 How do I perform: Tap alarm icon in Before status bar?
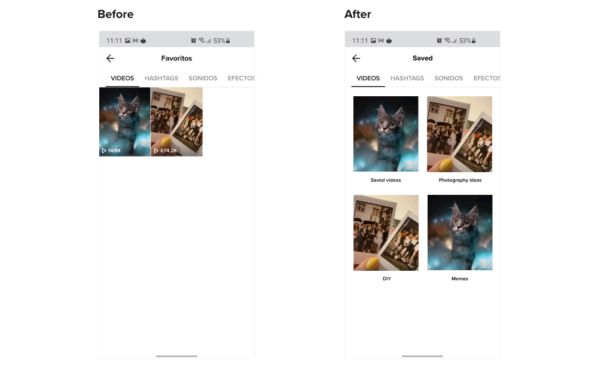tap(193, 41)
